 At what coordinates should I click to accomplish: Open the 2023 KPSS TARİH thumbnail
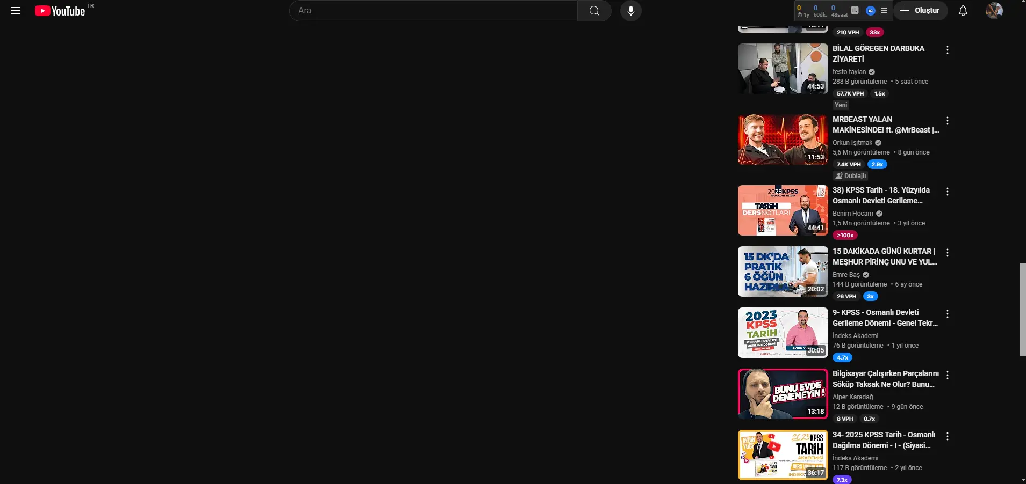point(783,333)
